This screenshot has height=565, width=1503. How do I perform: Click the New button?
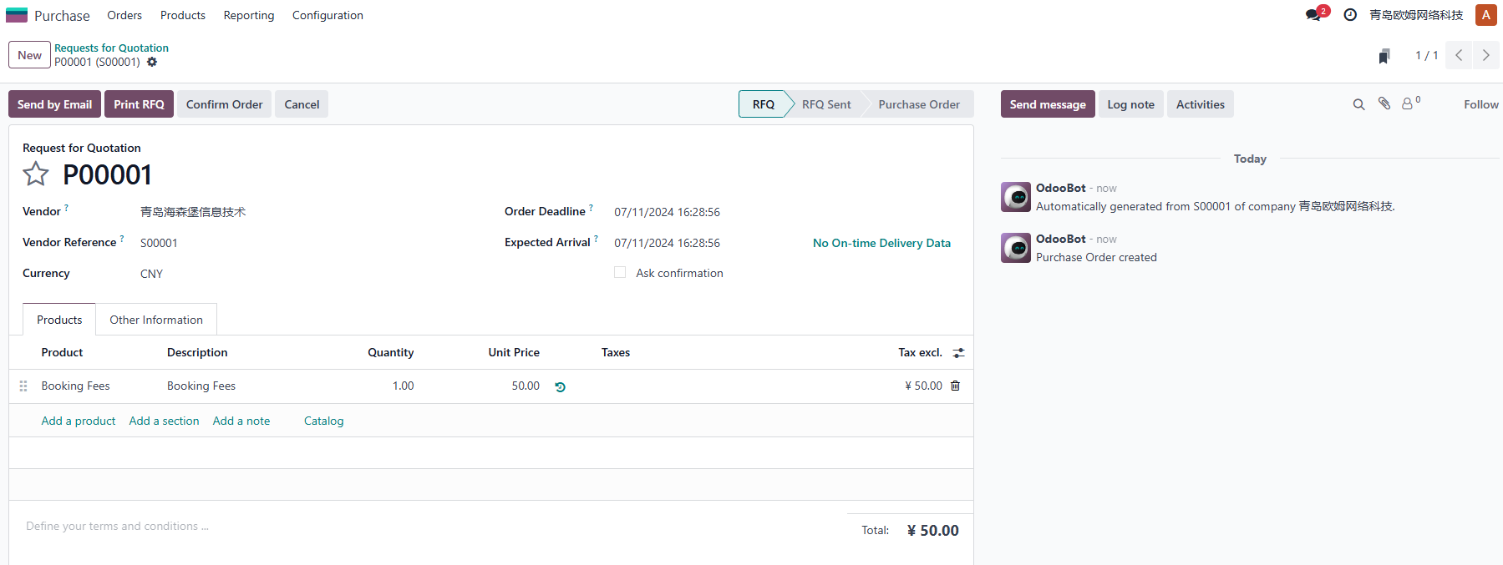click(x=29, y=55)
